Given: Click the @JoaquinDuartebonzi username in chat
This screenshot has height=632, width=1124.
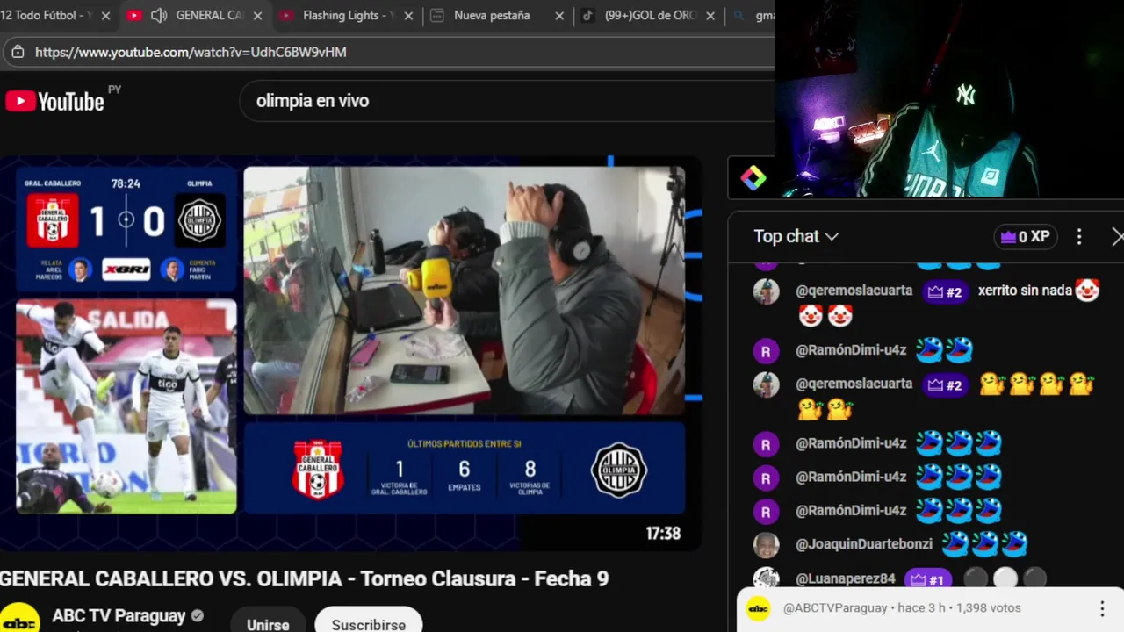Looking at the screenshot, I should click(864, 544).
